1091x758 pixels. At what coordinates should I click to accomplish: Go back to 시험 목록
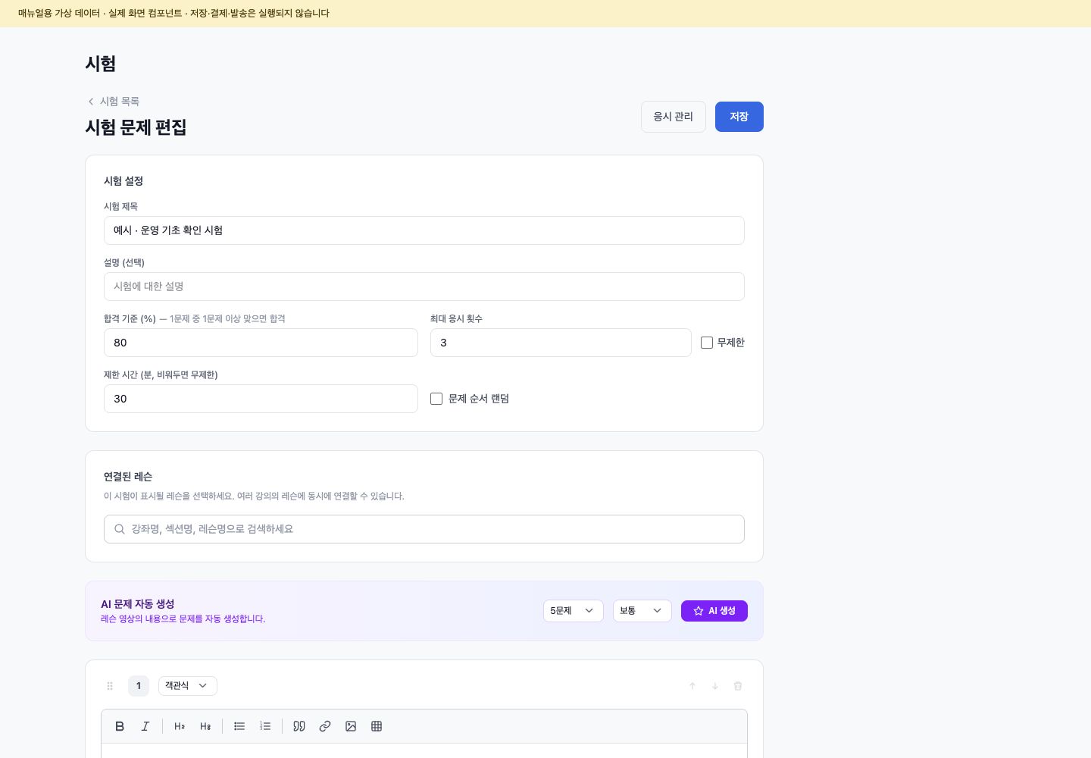click(113, 102)
